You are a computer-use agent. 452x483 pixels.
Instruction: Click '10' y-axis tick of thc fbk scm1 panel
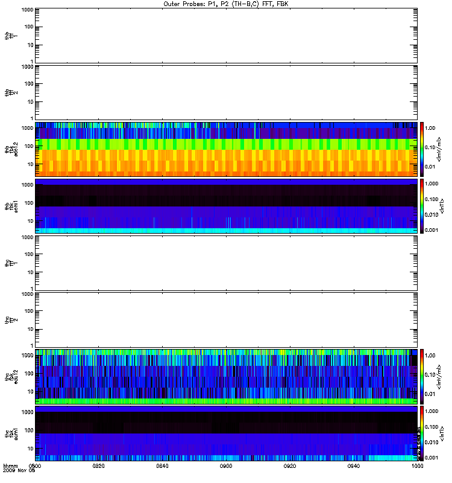tap(31, 449)
